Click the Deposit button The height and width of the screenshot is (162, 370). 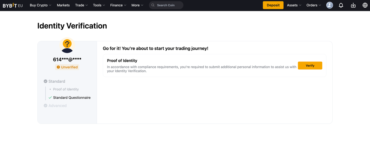click(273, 5)
